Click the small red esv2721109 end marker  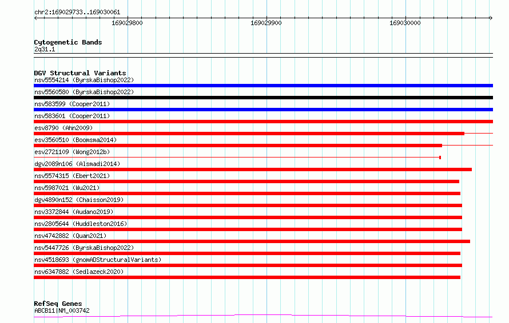pyautogui.click(x=440, y=158)
